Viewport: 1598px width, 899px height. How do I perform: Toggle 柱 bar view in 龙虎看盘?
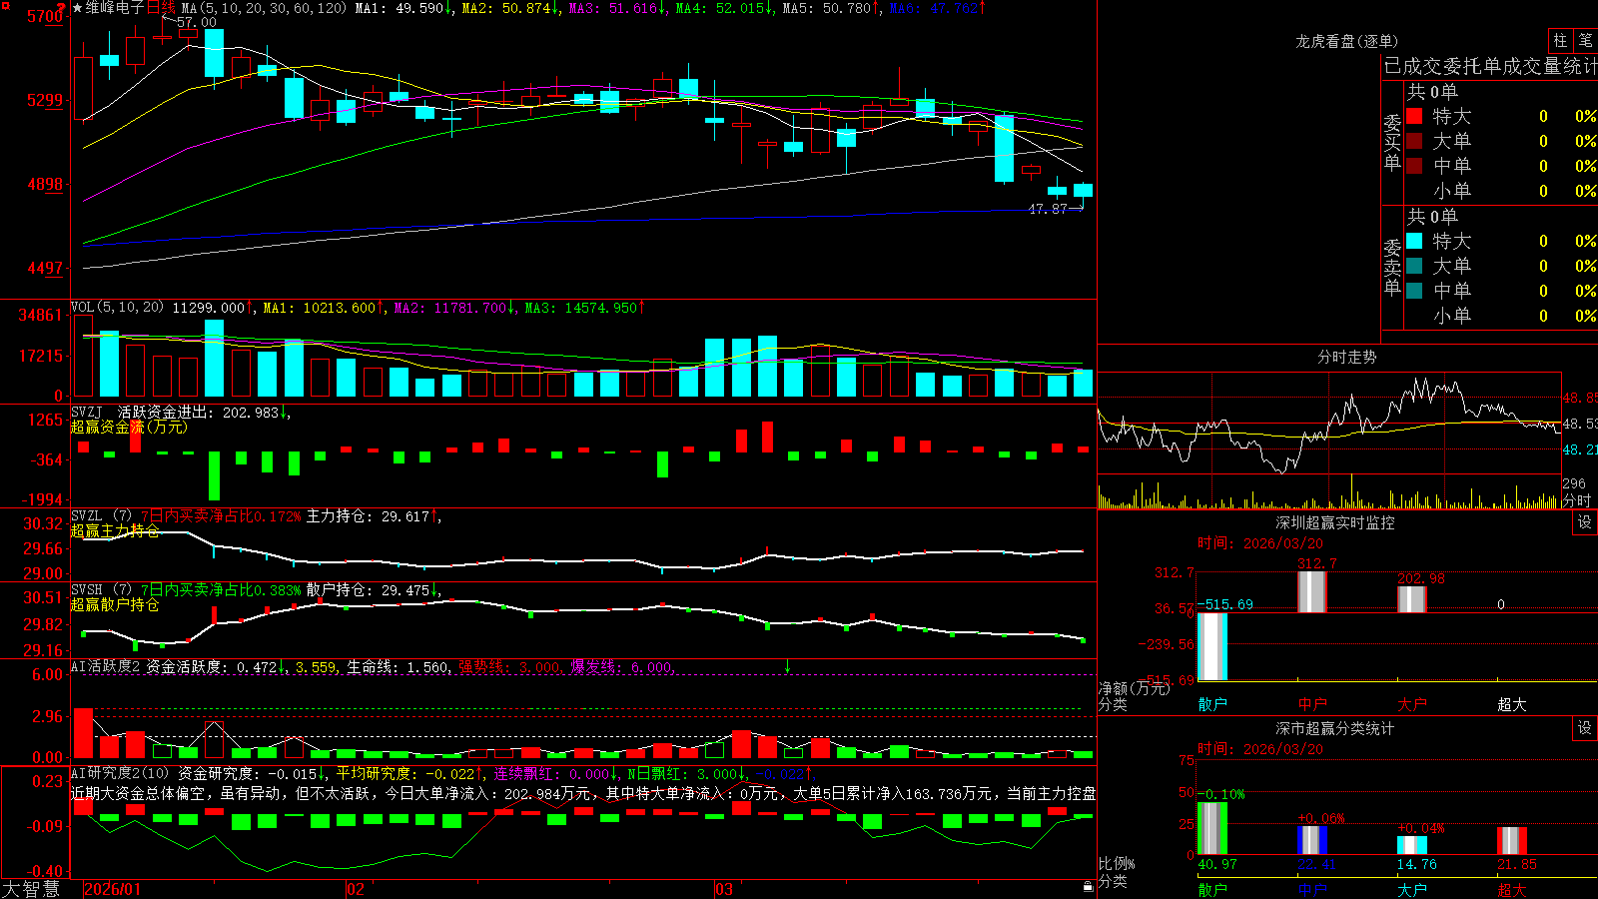[1560, 40]
